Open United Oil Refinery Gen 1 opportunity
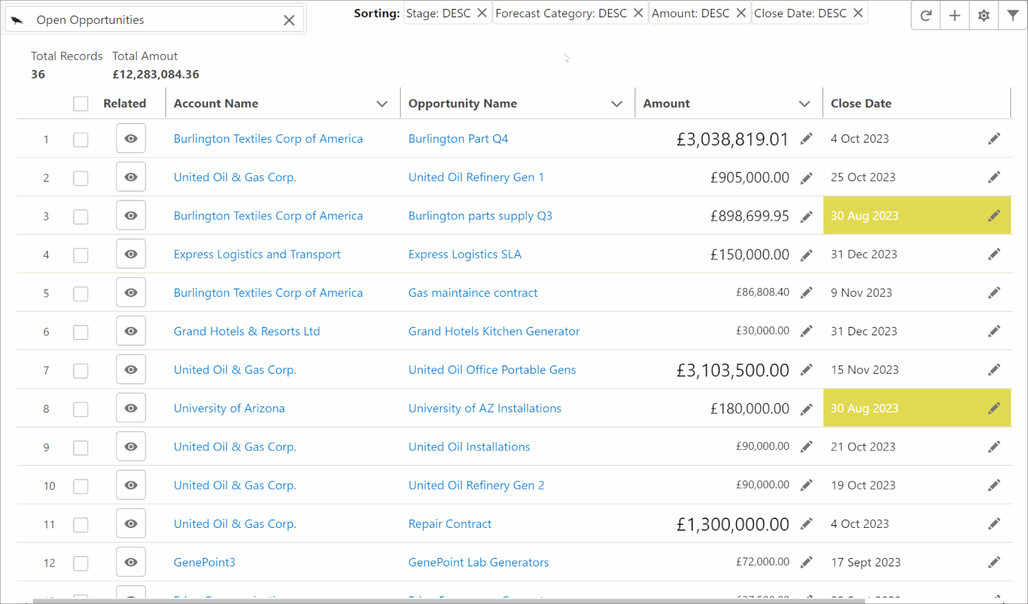This screenshot has width=1028, height=604. point(476,177)
